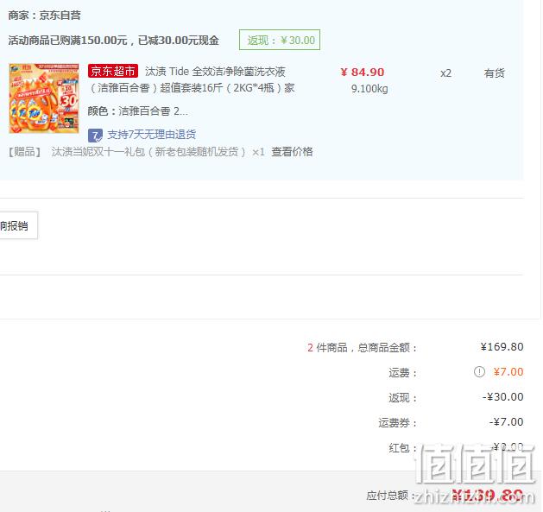Open the 汰渍 Tide 全效洁净除菌洗衣液 product title

pos(191,79)
